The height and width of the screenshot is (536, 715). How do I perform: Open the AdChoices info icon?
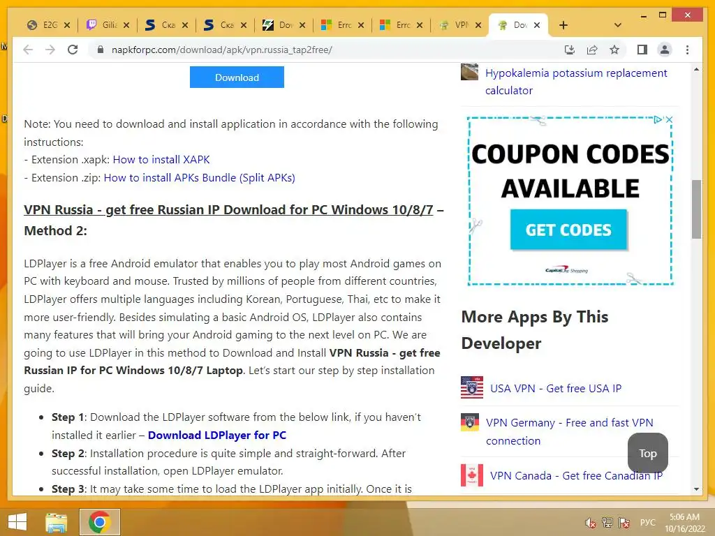point(658,119)
